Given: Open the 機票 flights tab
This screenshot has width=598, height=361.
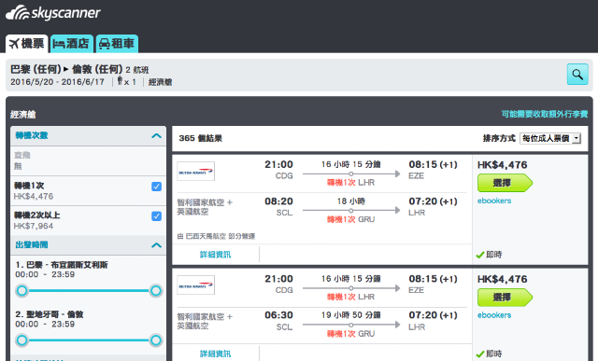Looking at the screenshot, I should (27, 44).
